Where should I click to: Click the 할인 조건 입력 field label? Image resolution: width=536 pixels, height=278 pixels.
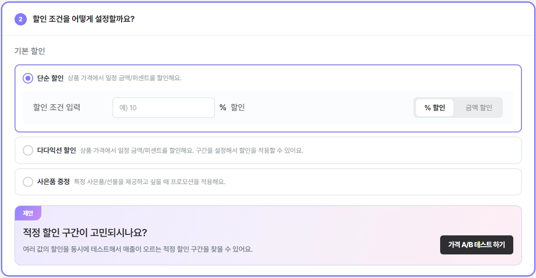(x=56, y=107)
